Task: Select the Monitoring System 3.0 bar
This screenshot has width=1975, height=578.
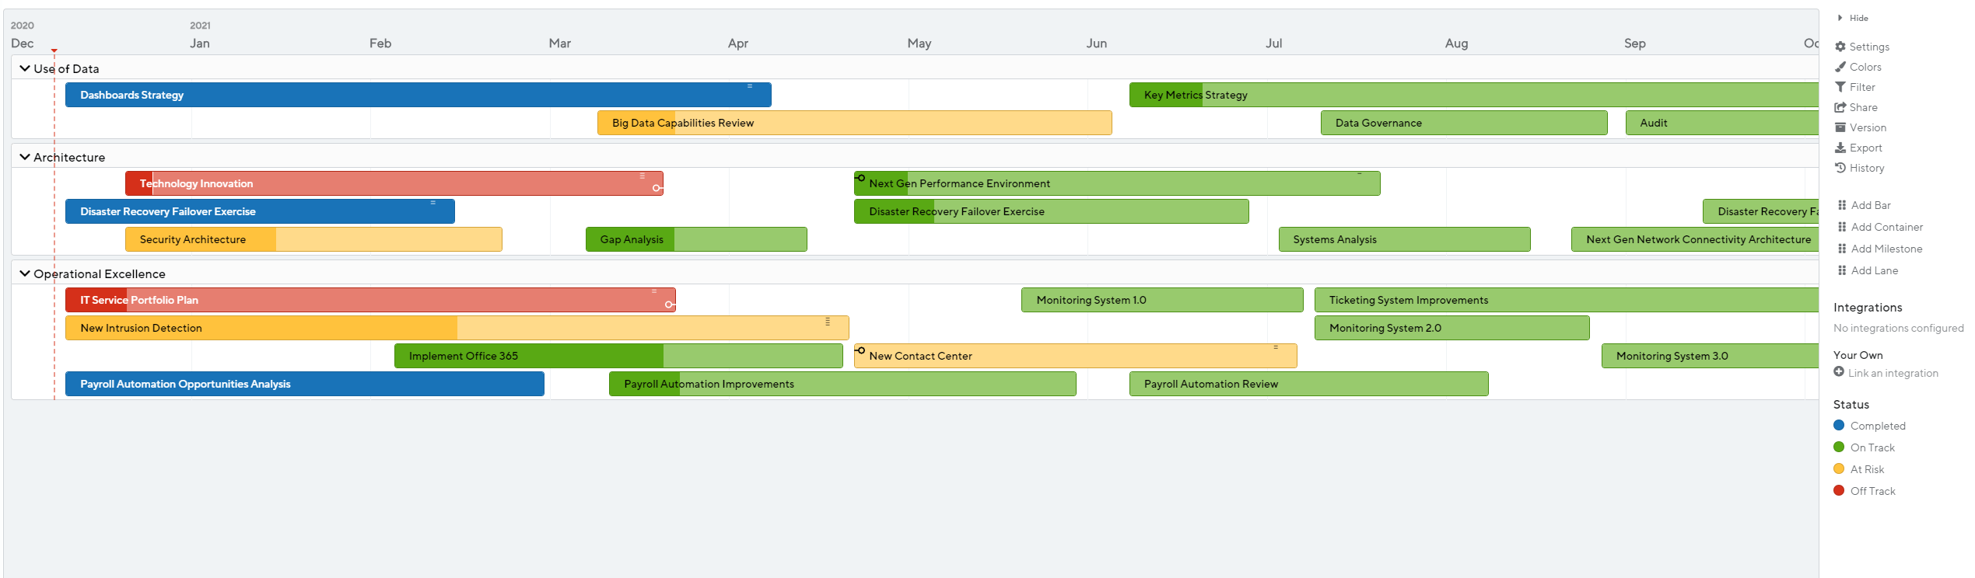Action: (x=1710, y=356)
